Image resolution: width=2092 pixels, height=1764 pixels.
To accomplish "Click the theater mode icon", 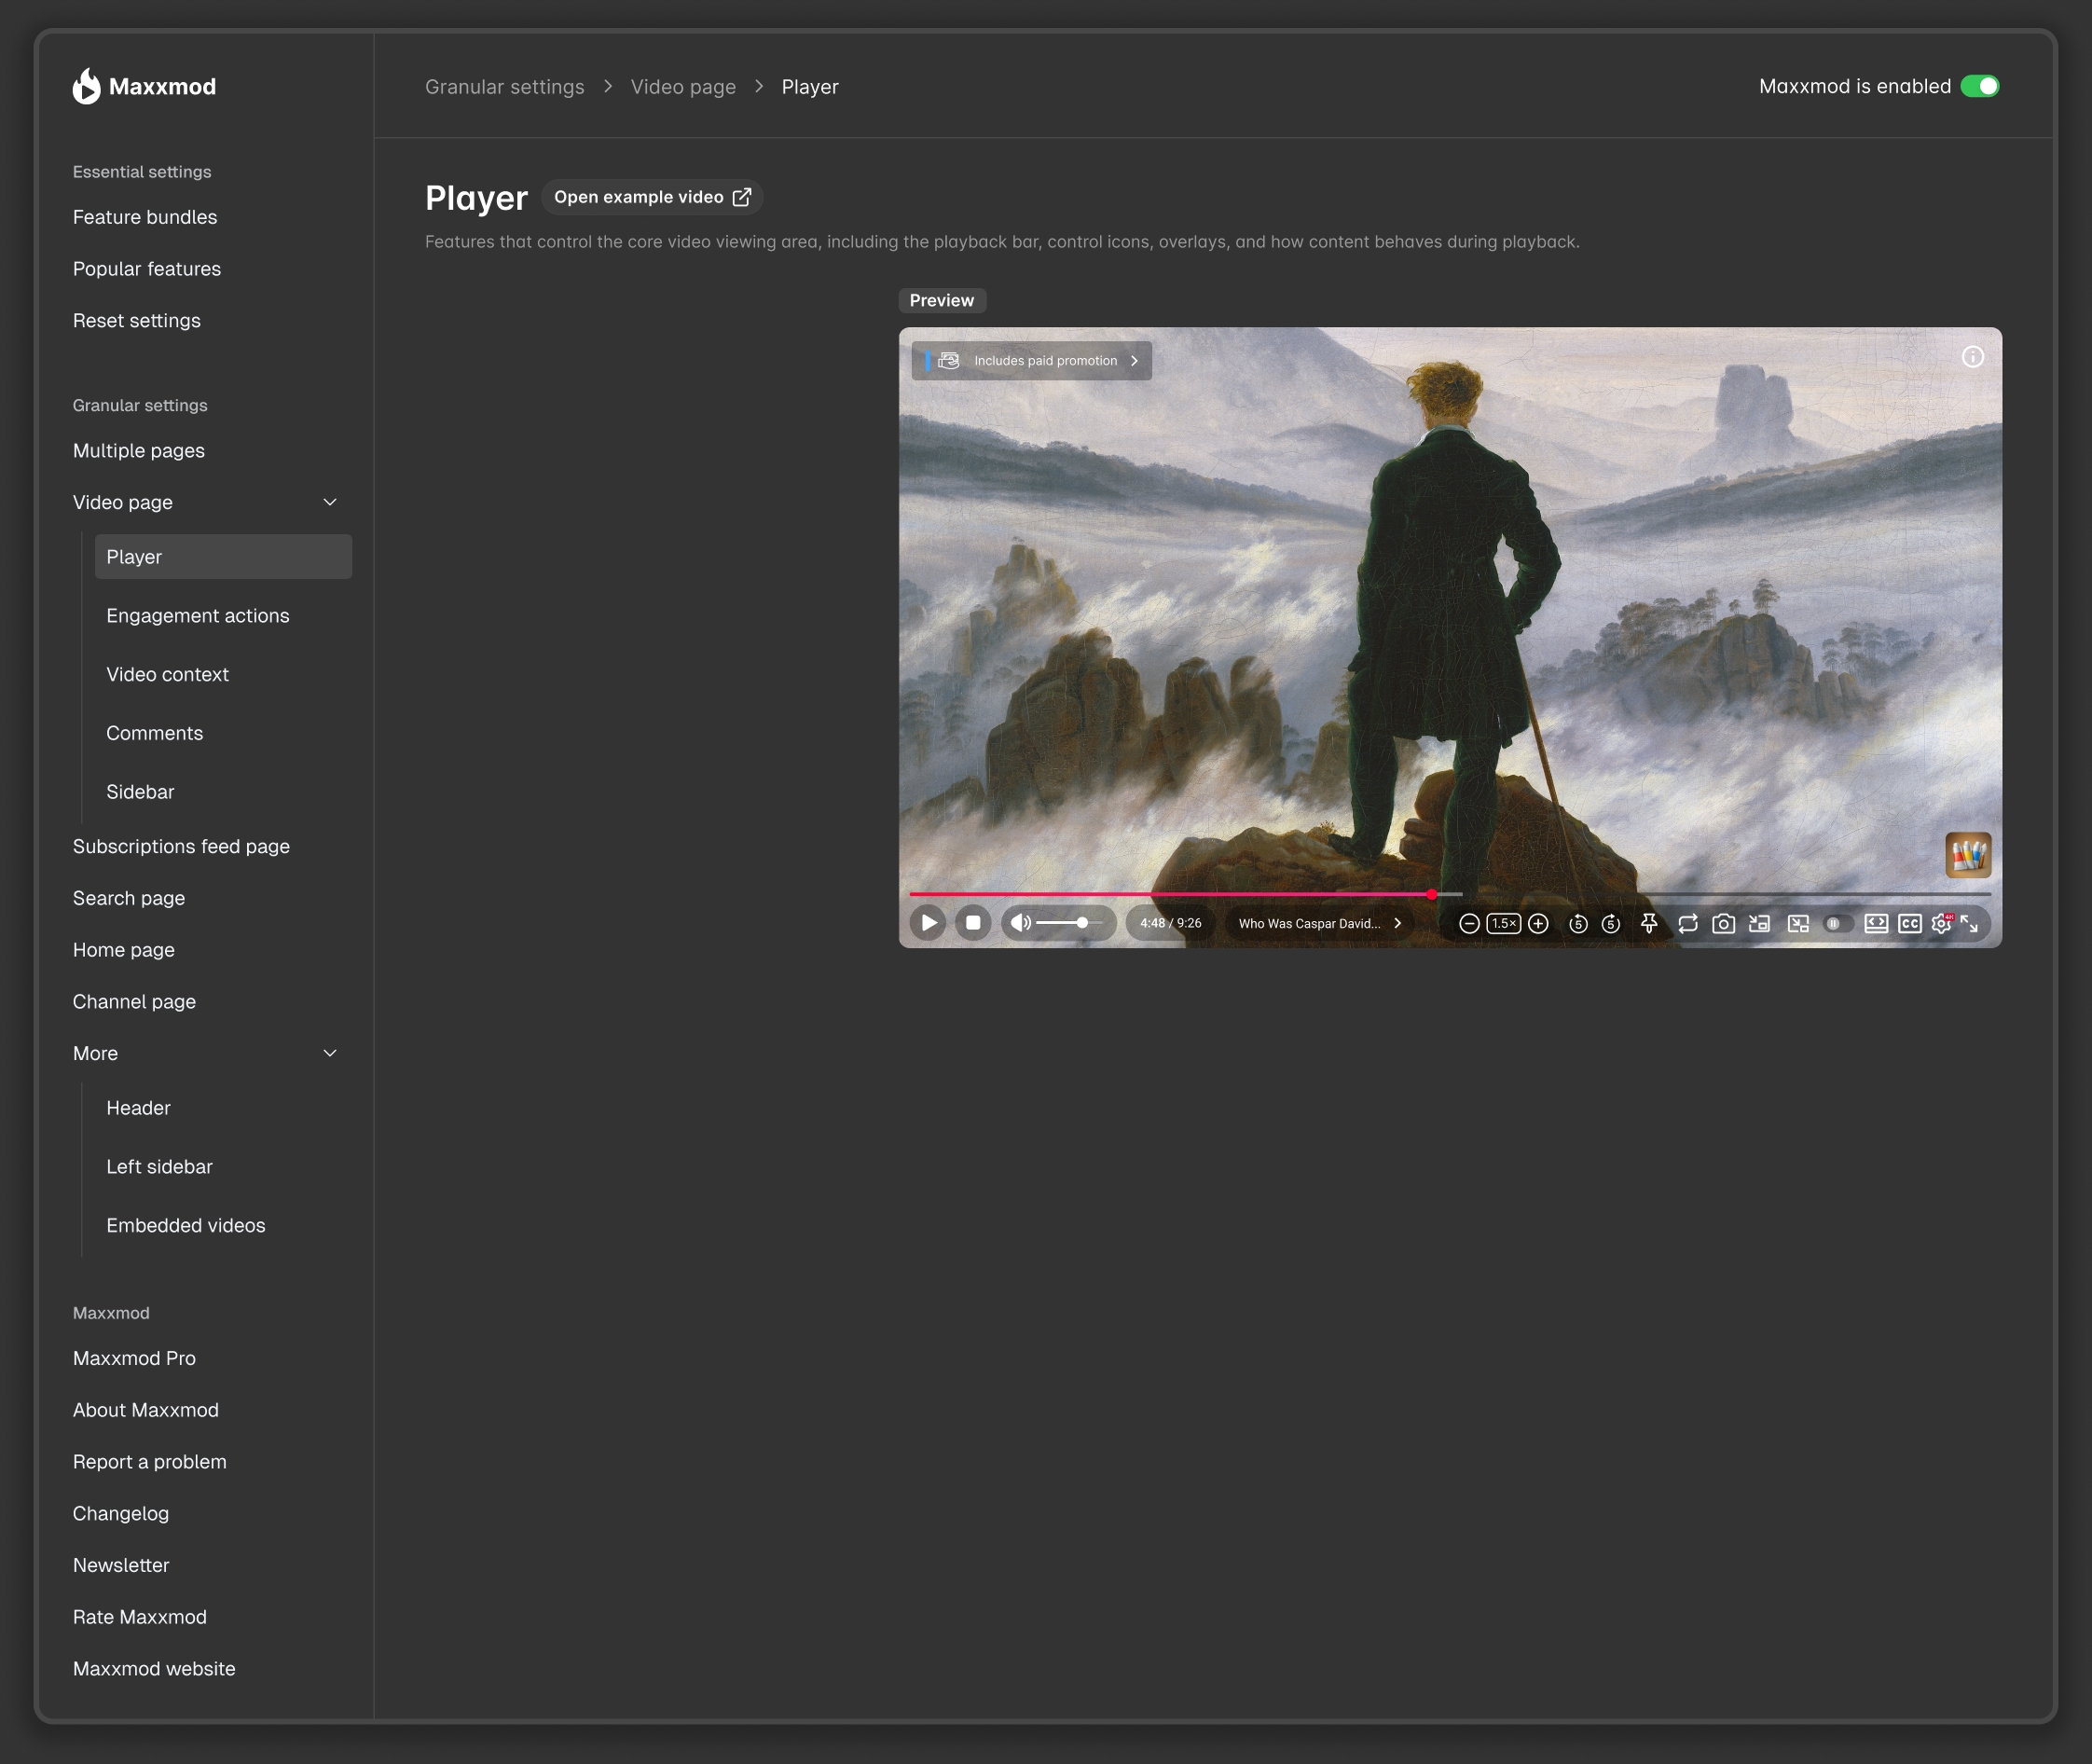I will click(x=1876, y=924).
